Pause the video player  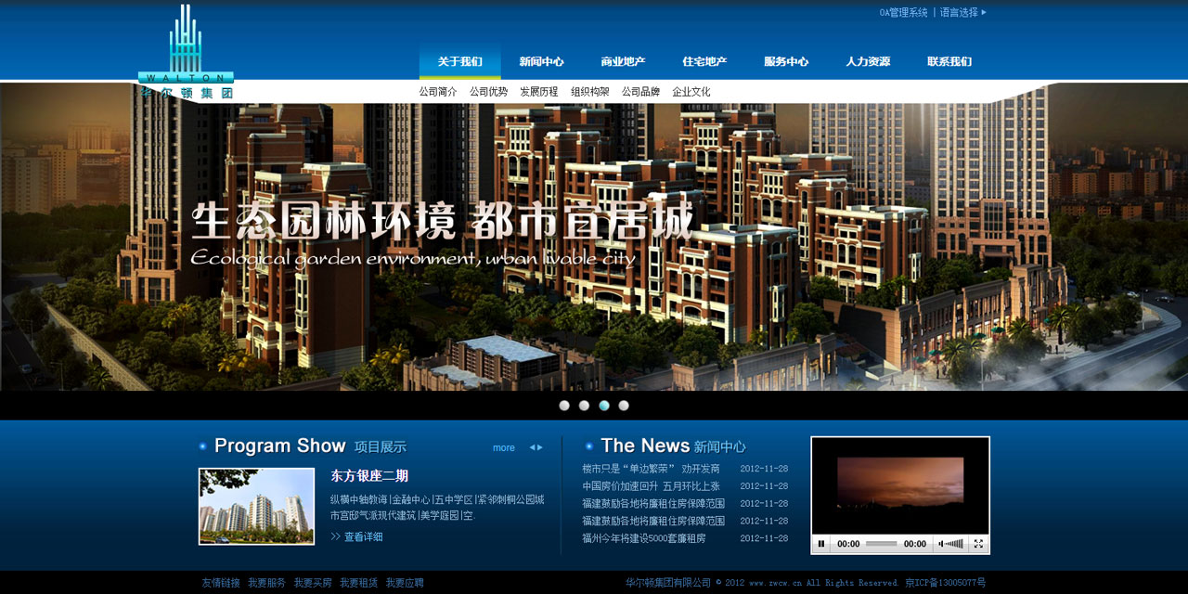click(821, 544)
